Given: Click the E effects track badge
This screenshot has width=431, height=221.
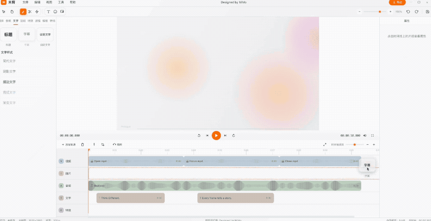Looking at the screenshot, I should pos(61,210).
